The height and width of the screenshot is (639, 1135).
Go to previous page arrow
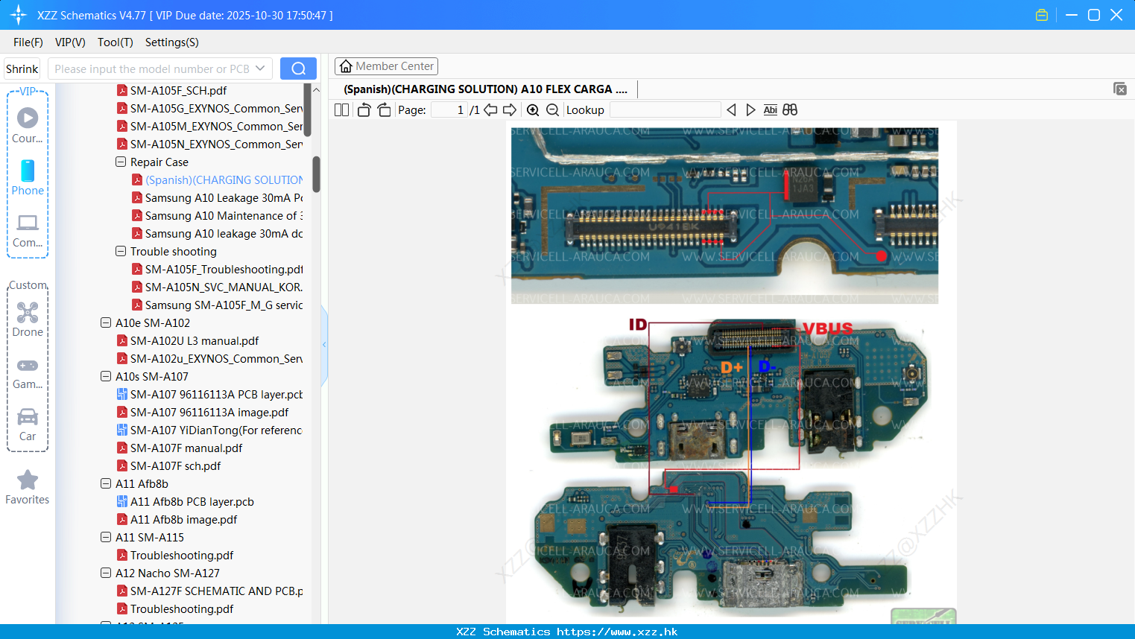coord(490,109)
